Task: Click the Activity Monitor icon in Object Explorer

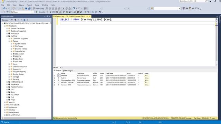Action: [28, 20]
